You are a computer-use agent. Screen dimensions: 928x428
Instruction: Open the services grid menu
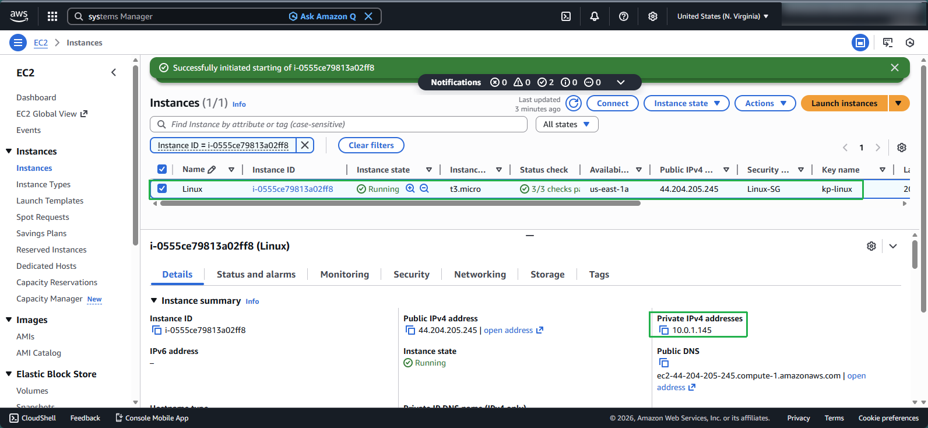point(52,16)
